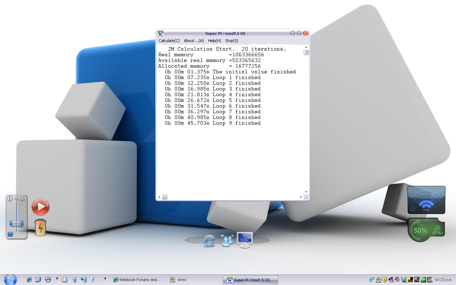Image resolution: width=456 pixels, height=285 pixels.
Task: Click the CPU 50% meter widget
Action: point(420,230)
